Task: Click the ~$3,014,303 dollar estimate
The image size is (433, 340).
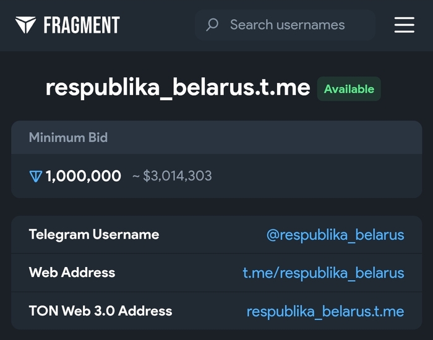Action: [x=172, y=176]
